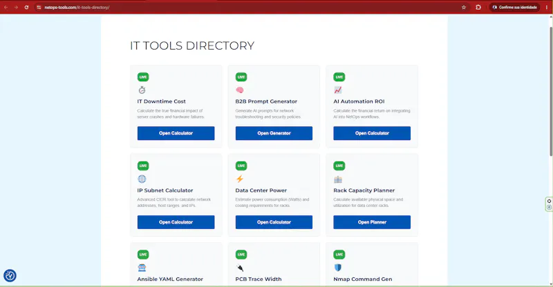This screenshot has width=553, height=287.
Task: Open Calculator for AI Automation ROI
Action: pos(372,133)
